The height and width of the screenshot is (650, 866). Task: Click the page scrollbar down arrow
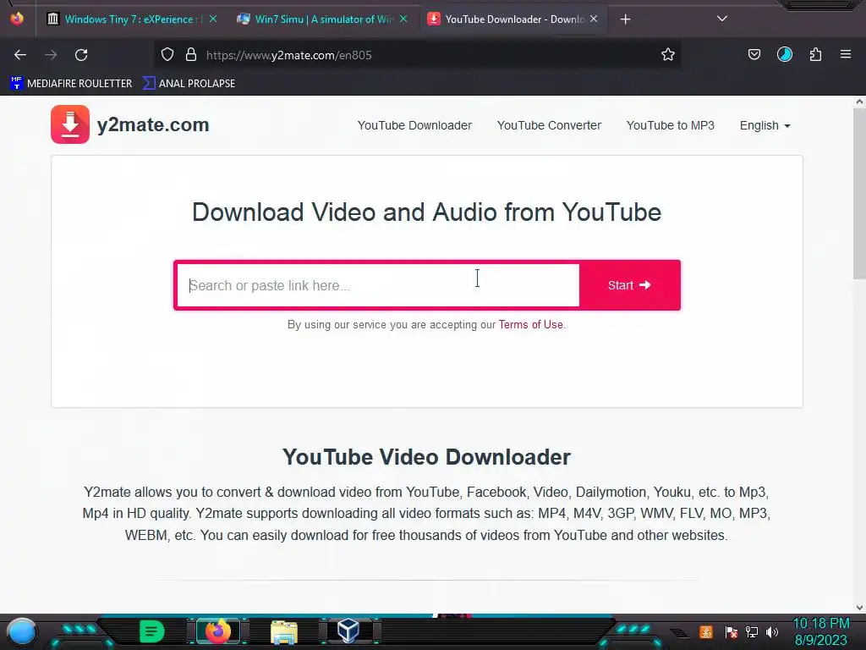pyautogui.click(x=859, y=608)
